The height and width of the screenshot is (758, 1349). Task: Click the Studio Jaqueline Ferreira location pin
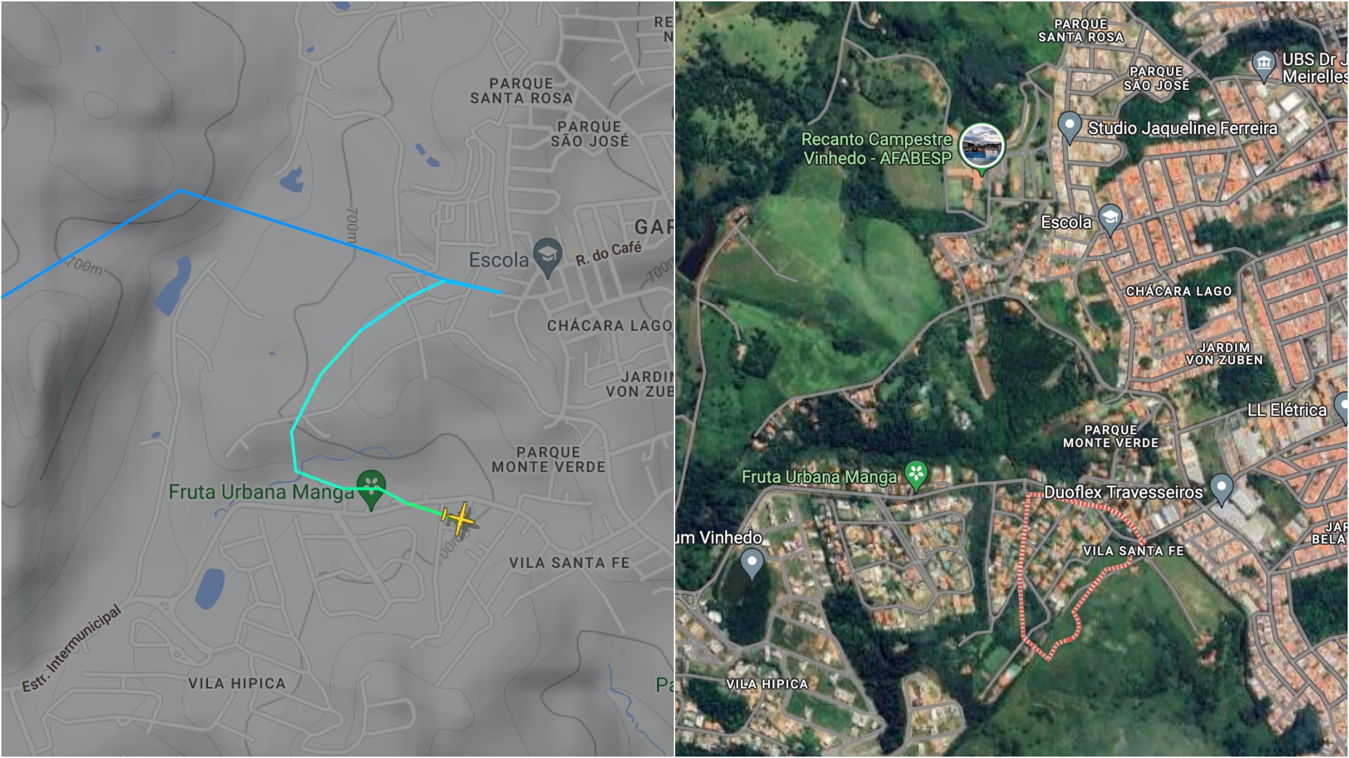[x=1069, y=128]
